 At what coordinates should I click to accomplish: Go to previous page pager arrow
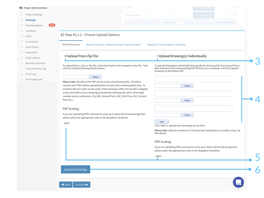(x=140, y=22)
